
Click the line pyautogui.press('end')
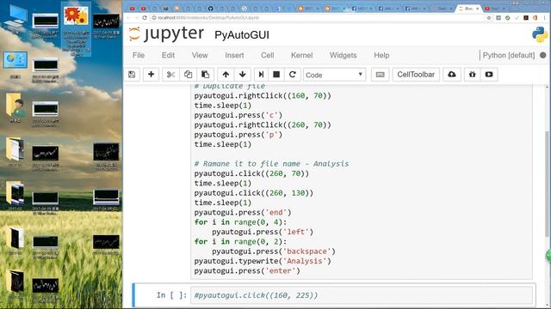pyautogui.click(x=243, y=212)
